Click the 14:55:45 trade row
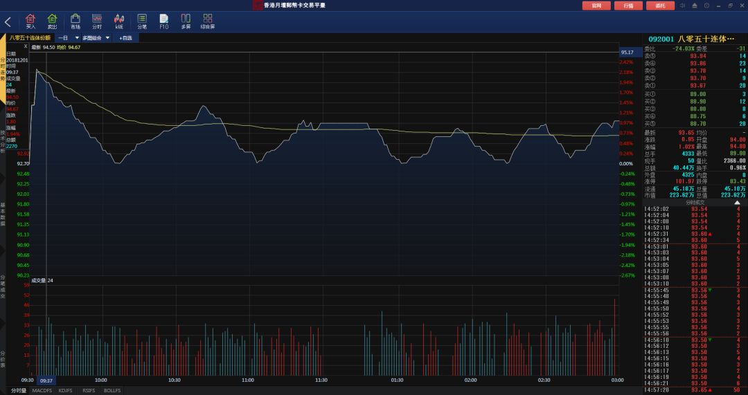Image resolution: width=748 pixels, height=395 pixels. point(695,290)
